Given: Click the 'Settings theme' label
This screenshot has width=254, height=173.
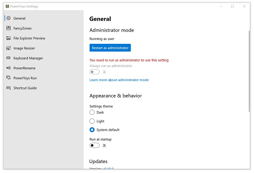Looking at the screenshot, I should click(101, 106).
